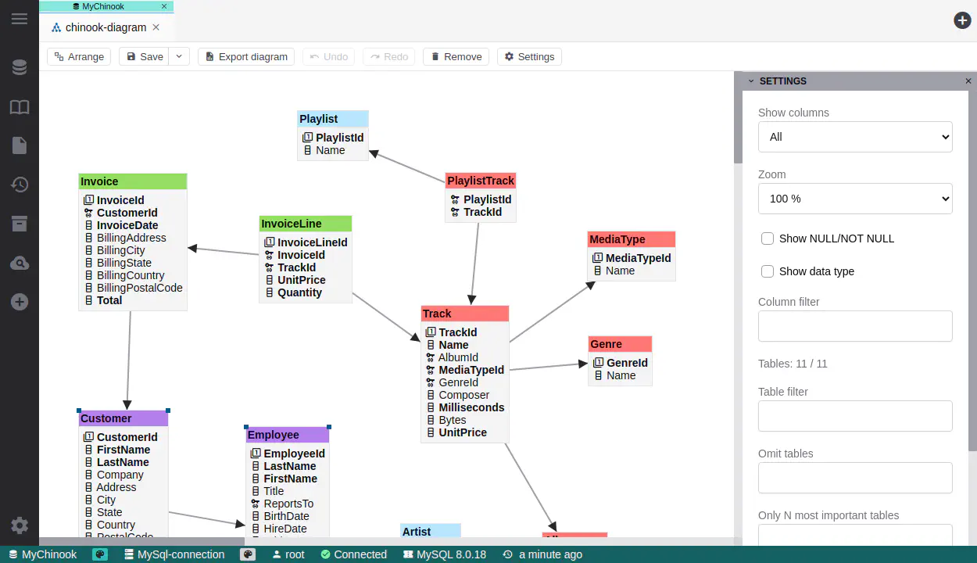Open the database connections sidebar icon
The image size is (977, 563).
coord(20,68)
